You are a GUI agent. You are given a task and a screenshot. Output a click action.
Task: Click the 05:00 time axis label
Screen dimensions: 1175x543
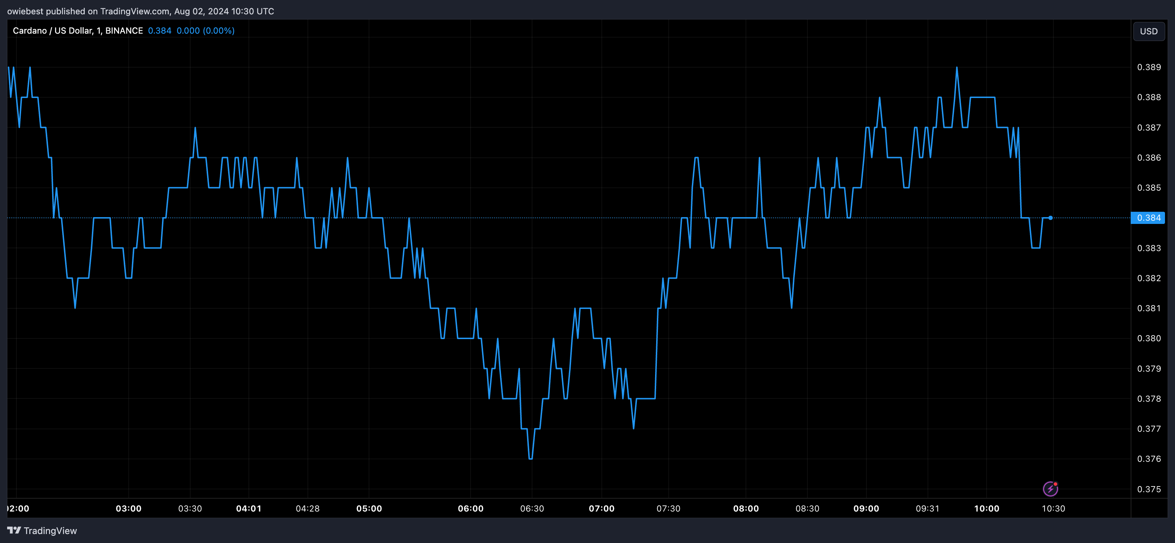pyautogui.click(x=369, y=508)
